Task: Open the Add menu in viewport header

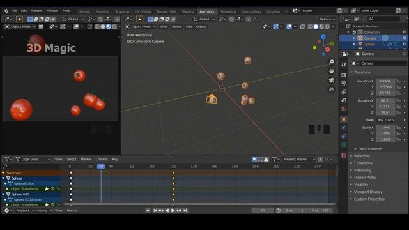Action: 189,27
